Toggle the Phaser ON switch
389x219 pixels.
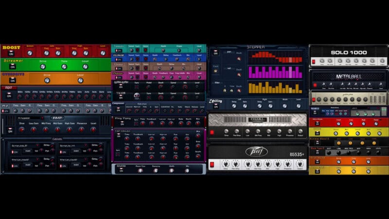pyautogui.click(x=119, y=77)
